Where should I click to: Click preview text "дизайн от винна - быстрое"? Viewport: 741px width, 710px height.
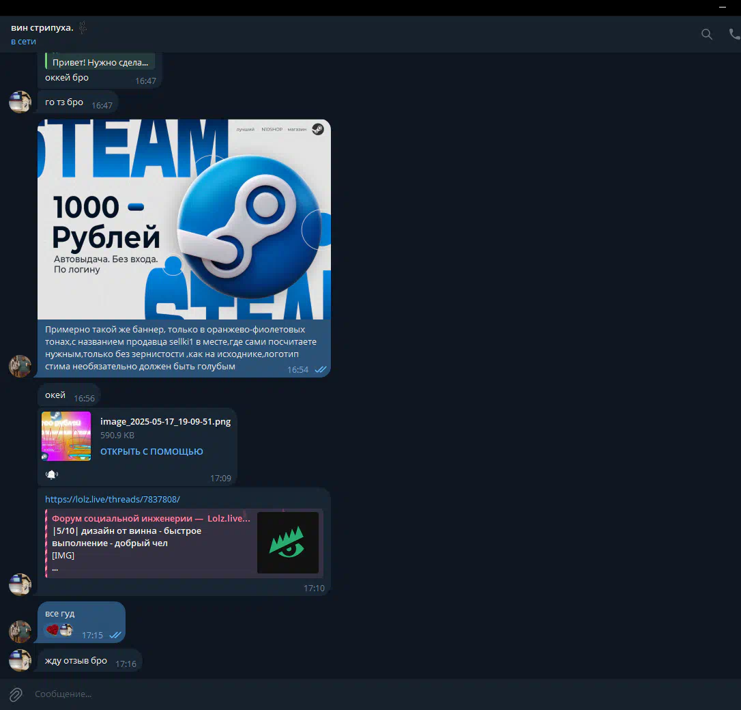point(141,531)
